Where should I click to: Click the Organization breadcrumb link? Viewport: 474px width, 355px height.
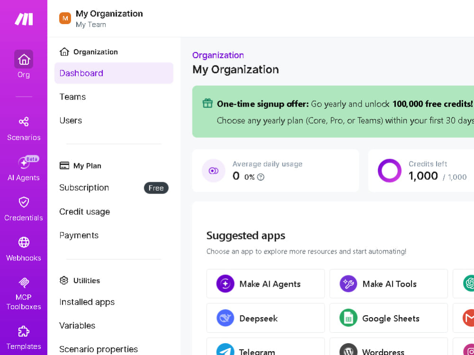[x=218, y=55]
